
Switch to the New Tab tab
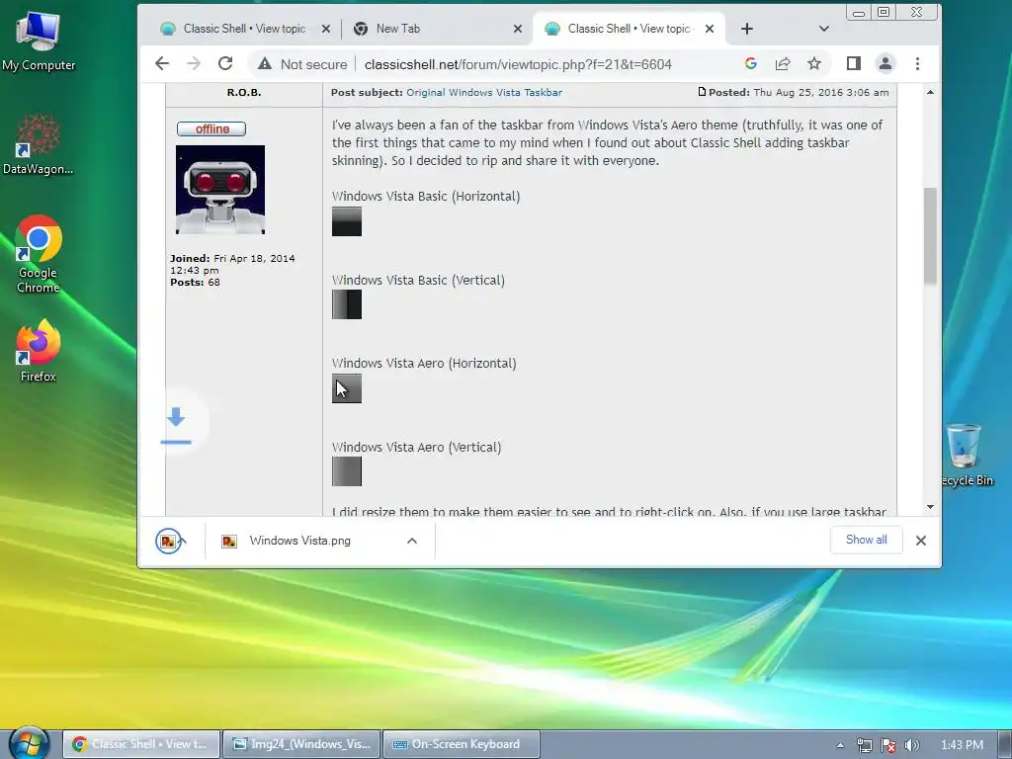436,29
